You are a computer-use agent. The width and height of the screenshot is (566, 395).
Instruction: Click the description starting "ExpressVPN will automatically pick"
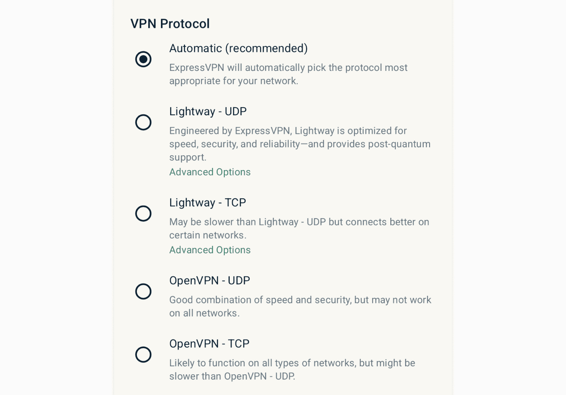pyautogui.click(x=288, y=74)
